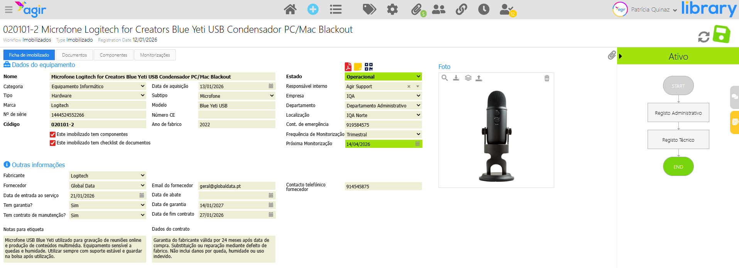Open the clock history icon
Viewport: 739px width, 268px height.
[x=484, y=9]
